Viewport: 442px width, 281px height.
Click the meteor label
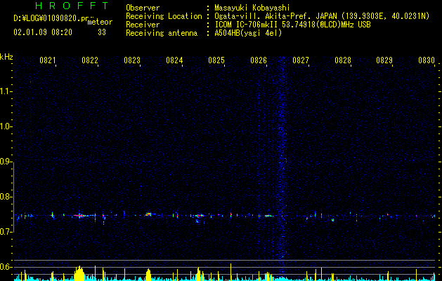100,22
